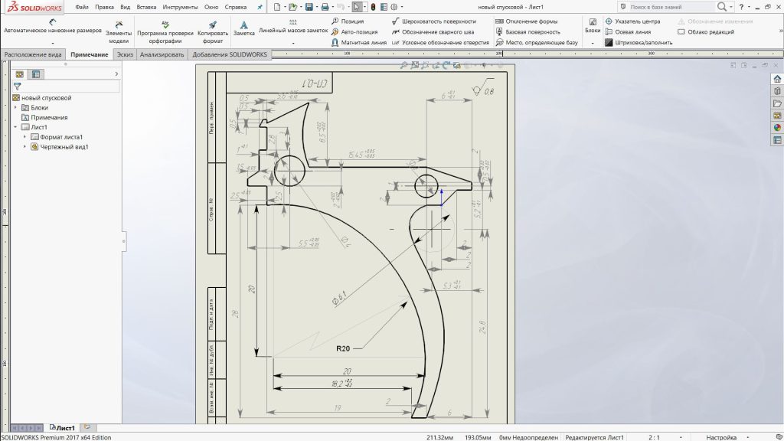784x441 pixels.
Task: Click the Open file icon
Action: pyautogui.click(x=292, y=7)
